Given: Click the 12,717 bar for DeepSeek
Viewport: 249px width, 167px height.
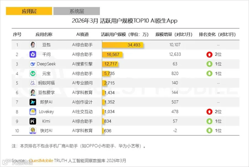Looking at the screenshot, I should [110, 64].
